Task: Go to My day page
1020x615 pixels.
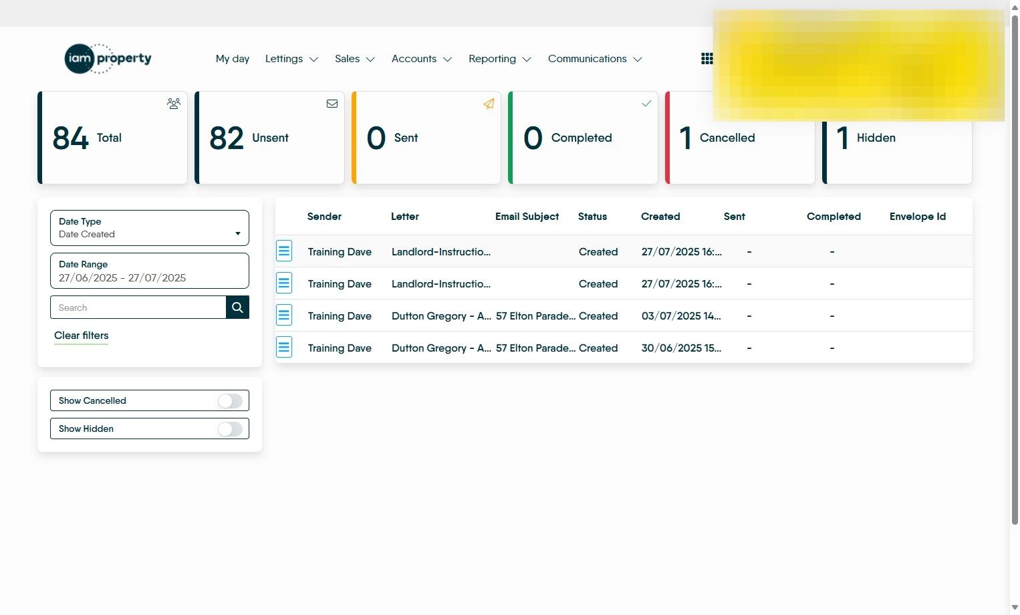Action: click(x=233, y=59)
